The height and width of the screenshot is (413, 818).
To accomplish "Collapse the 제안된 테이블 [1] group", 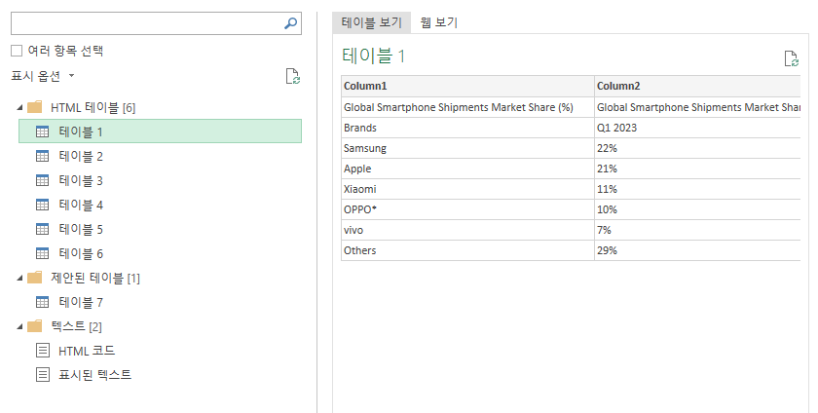I will pos(19,278).
